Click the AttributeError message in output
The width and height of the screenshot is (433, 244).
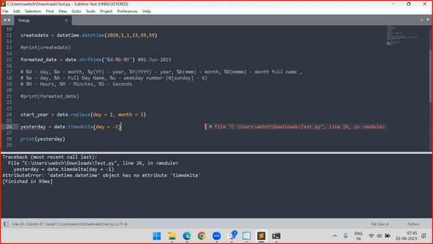pos(101,176)
